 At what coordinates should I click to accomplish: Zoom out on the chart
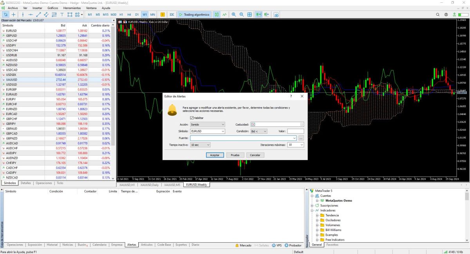tap(242, 14)
